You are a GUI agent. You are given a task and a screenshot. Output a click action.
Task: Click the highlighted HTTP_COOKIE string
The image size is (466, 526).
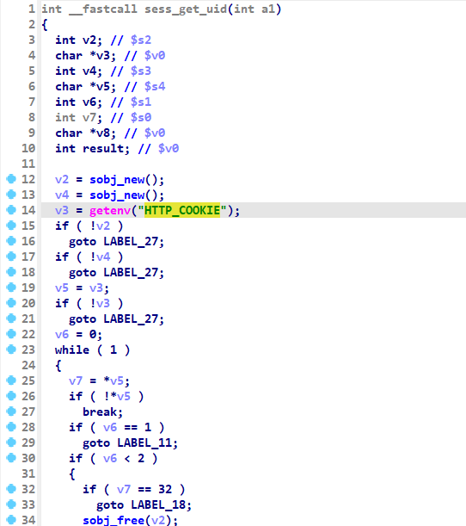click(x=182, y=210)
